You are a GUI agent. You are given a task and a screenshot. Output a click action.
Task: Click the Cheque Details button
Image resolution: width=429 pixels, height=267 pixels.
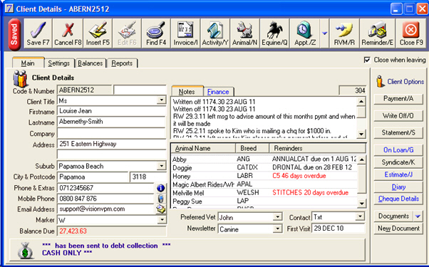398,199
